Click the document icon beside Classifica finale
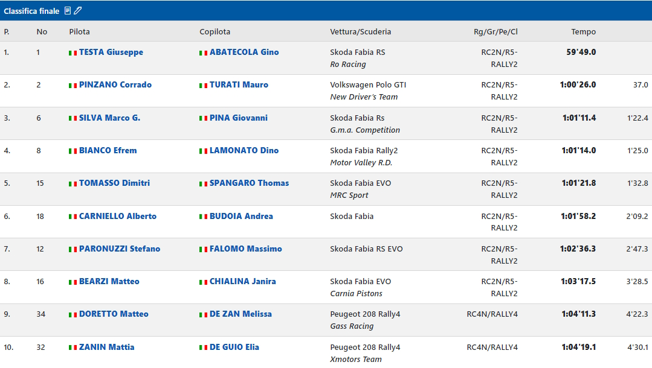This screenshot has width=652, height=368. [68, 11]
